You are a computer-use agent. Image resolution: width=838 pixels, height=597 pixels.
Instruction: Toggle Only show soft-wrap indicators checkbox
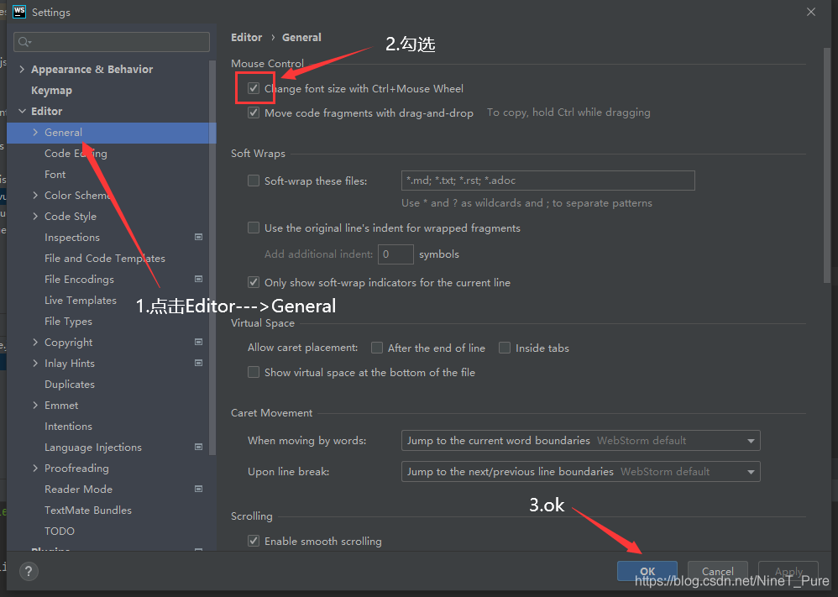[254, 282]
